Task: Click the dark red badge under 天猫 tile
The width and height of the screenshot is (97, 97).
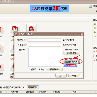Action: coord(11,77)
